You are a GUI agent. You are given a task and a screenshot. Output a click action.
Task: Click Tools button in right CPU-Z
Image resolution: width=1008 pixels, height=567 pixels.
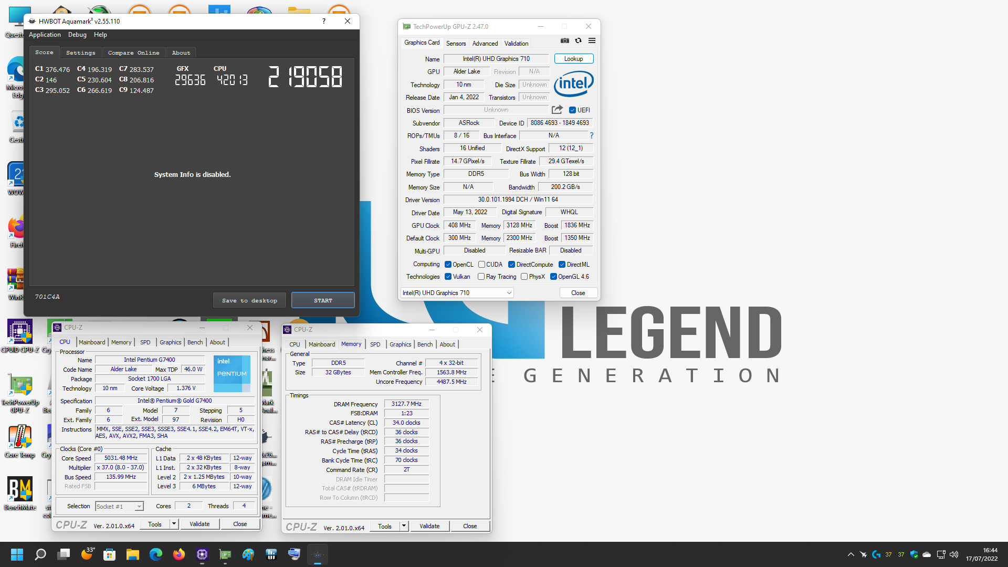pyautogui.click(x=385, y=526)
